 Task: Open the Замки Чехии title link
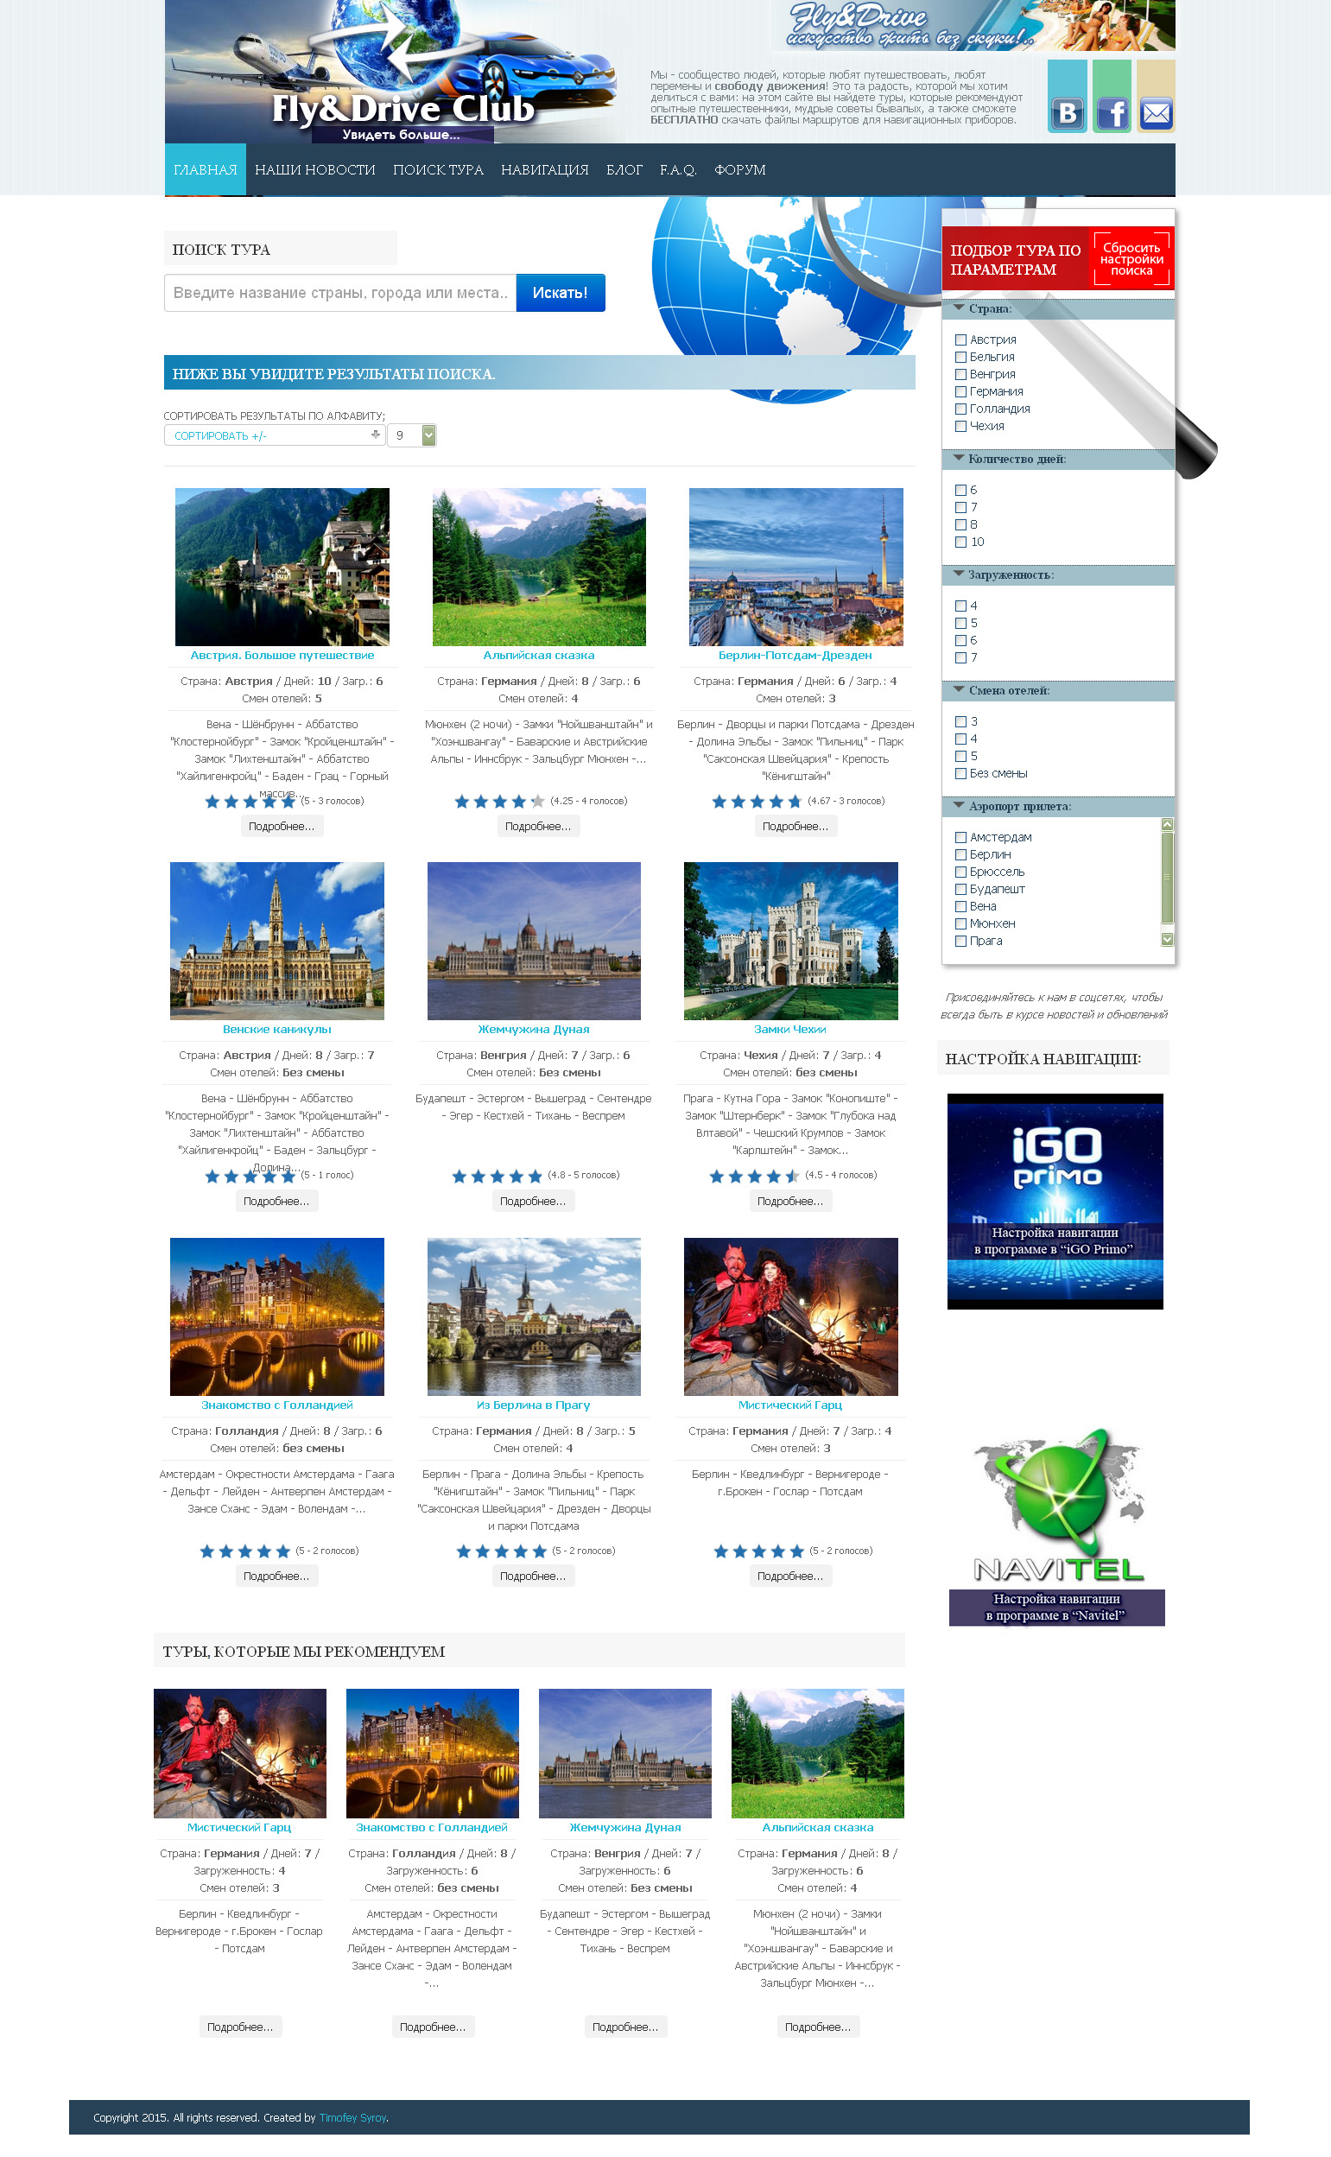click(x=789, y=1030)
